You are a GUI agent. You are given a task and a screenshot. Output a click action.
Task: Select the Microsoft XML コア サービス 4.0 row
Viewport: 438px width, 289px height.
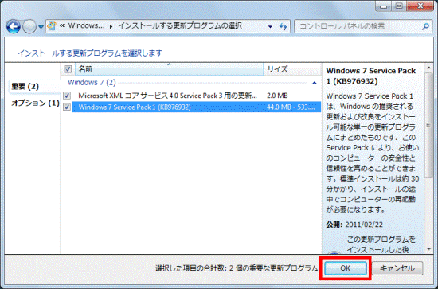coord(197,96)
